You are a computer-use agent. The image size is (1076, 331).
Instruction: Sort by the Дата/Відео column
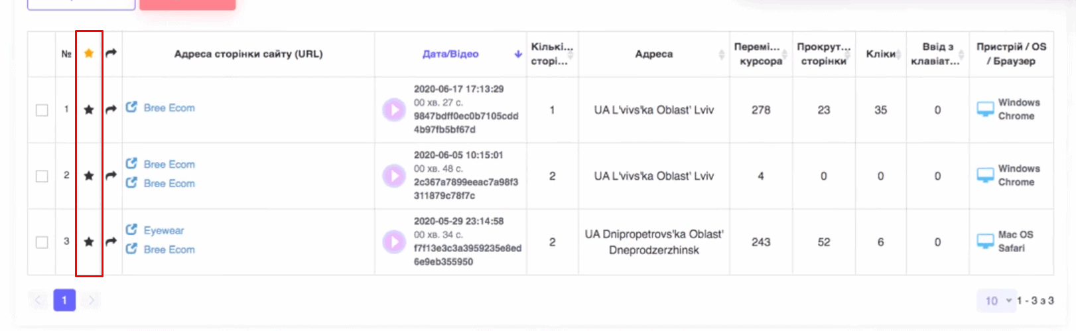tap(451, 54)
